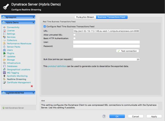The height and width of the screenshot is (121, 165).
Task: Click the Collectors icon
Action: [x=4, y=40]
